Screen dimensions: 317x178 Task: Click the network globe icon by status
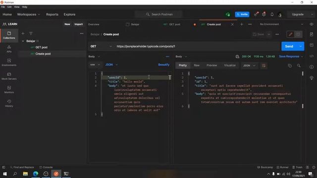tap(237, 56)
